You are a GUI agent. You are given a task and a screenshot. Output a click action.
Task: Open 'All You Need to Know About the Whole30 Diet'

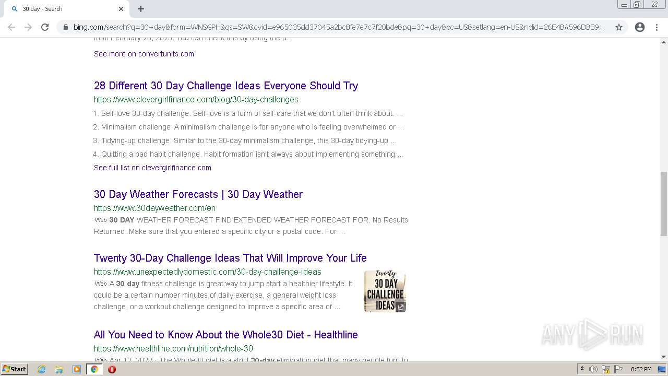[x=226, y=335]
